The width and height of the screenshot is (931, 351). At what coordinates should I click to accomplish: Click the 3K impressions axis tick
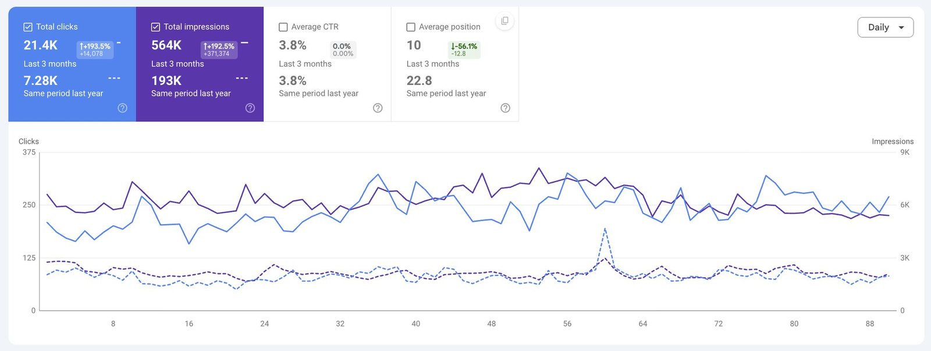[905, 258]
